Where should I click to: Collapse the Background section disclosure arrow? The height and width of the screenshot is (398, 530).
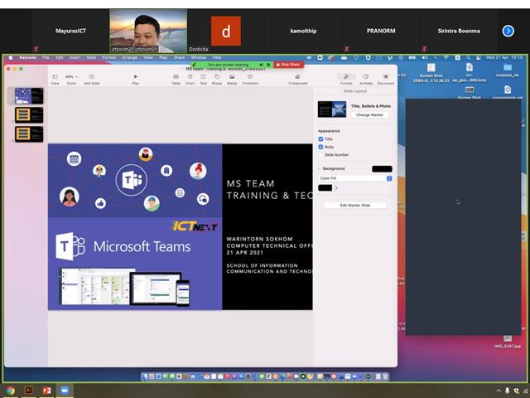pyautogui.click(x=320, y=168)
